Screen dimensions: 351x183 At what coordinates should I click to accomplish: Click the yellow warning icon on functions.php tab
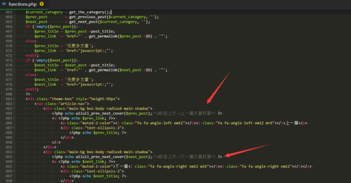click(x=41, y=4)
